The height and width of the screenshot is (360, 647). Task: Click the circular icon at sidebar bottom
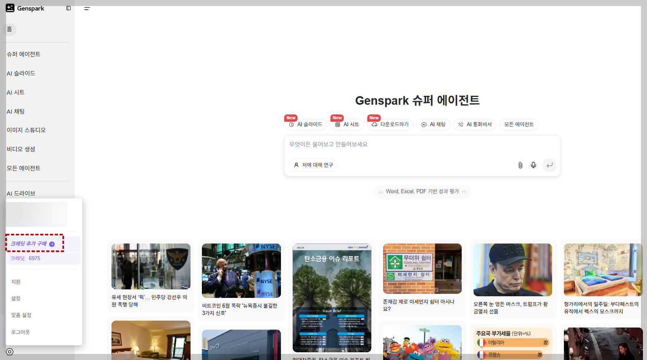coord(10,352)
